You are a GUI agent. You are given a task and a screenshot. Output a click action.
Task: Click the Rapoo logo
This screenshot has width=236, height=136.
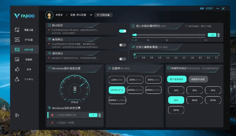[x=24, y=16]
